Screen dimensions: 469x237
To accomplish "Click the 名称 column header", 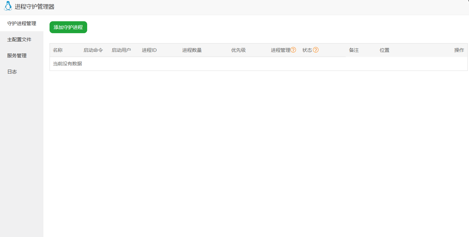I will pyautogui.click(x=58, y=50).
